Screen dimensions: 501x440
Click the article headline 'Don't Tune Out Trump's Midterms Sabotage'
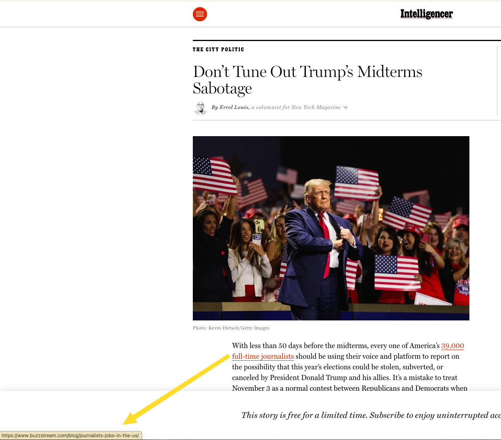(307, 80)
